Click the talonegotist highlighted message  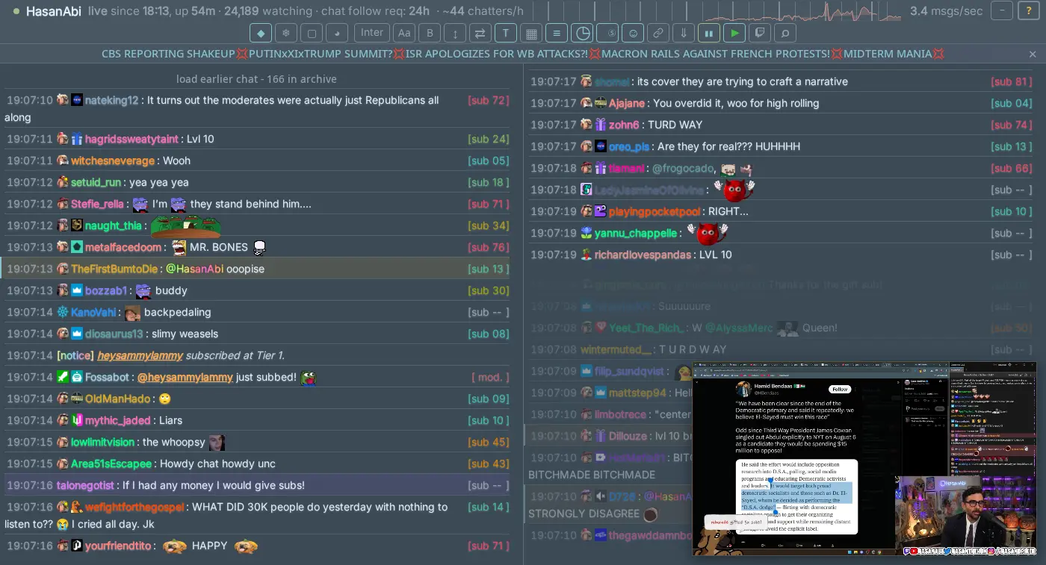(x=256, y=485)
